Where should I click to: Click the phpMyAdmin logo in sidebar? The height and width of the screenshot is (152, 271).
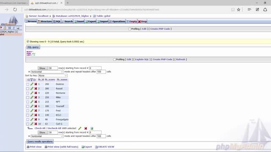pos(9,21)
